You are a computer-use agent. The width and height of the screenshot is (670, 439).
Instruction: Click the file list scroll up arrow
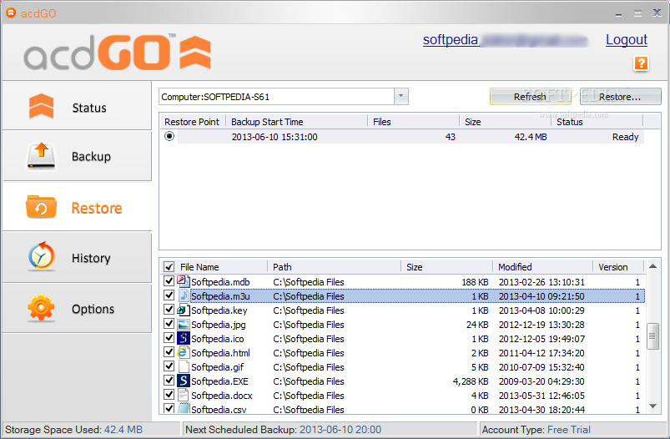point(652,266)
